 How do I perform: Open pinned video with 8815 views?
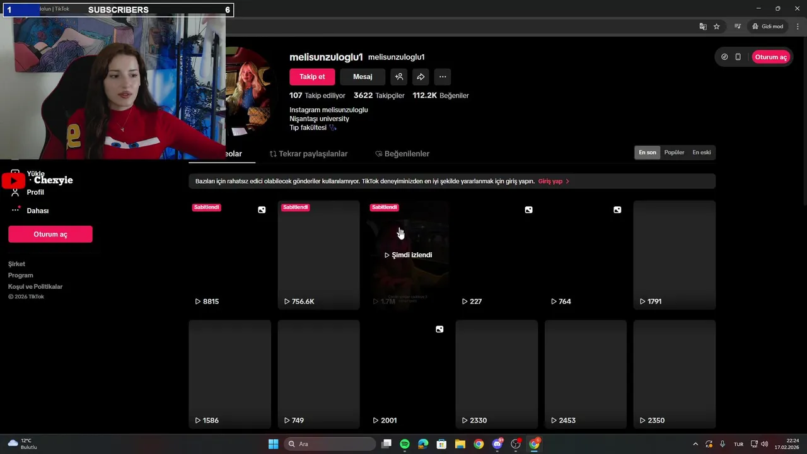coord(229,255)
